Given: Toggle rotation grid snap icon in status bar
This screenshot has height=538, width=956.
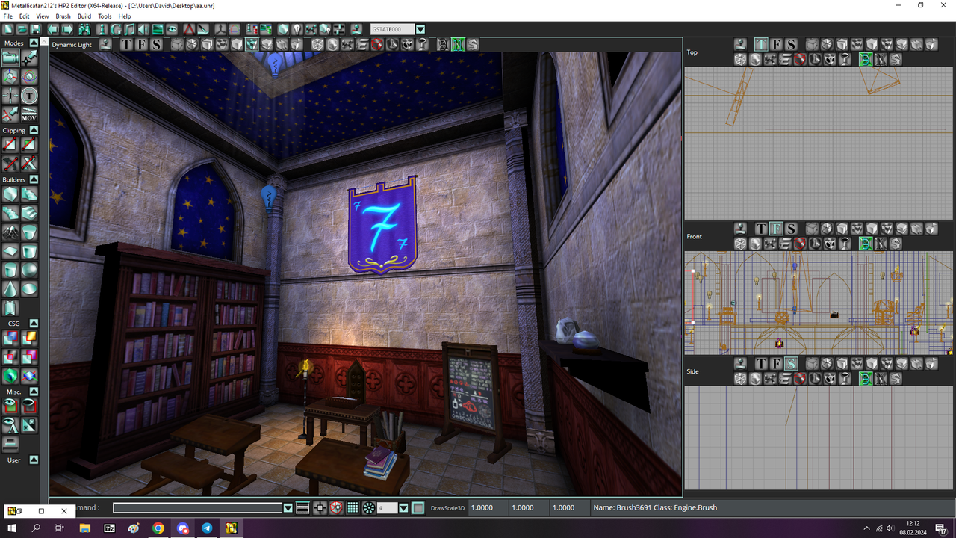Looking at the screenshot, I should tap(369, 508).
